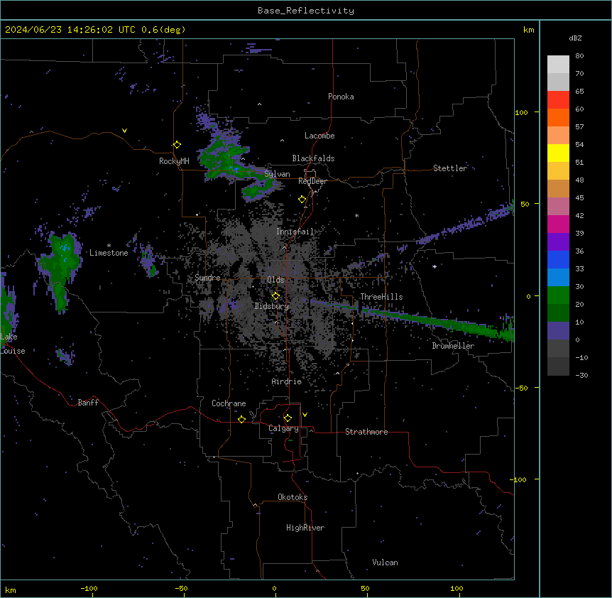The image size is (612, 598).
Task: Select the RedDeer label
Action: pos(312,181)
